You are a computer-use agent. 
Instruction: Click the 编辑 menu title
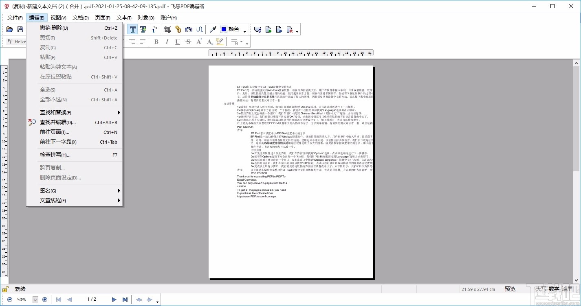click(37, 17)
